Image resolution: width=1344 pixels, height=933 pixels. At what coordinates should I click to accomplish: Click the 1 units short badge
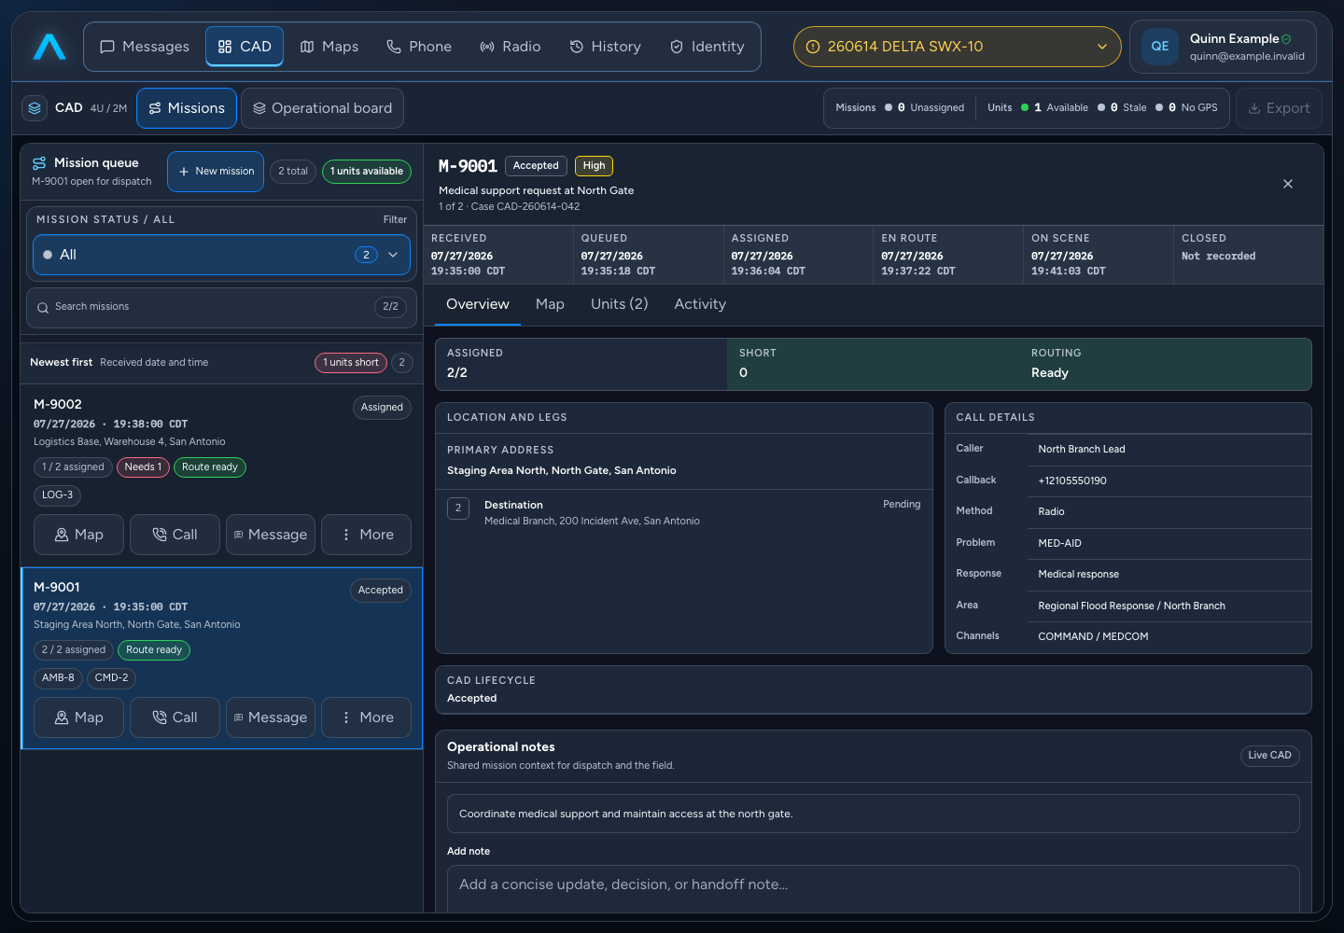point(351,363)
